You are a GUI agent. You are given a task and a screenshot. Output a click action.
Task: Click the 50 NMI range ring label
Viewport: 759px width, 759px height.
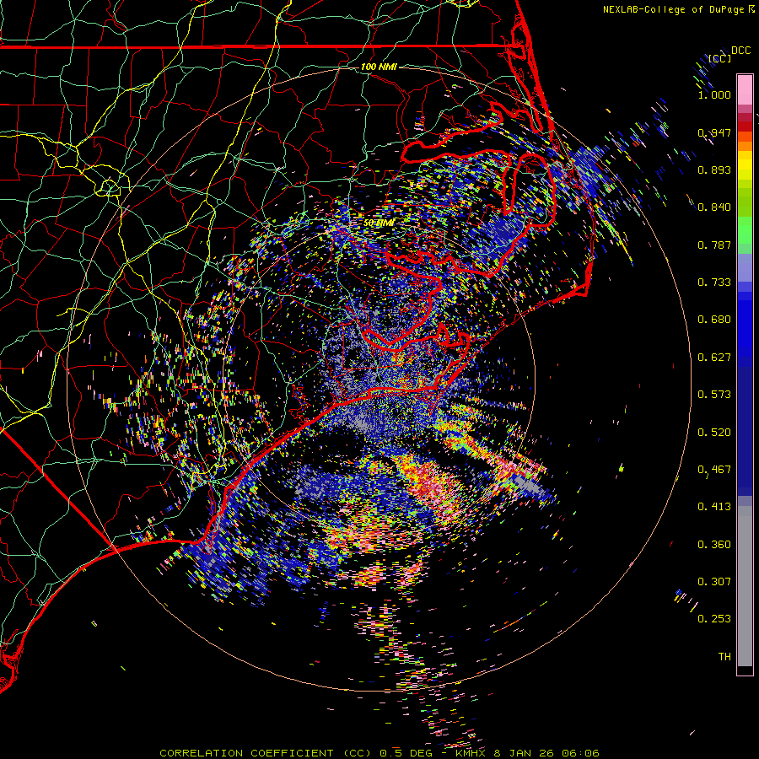pos(379,223)
